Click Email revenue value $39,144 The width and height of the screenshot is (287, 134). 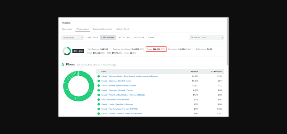pos(96,53)
